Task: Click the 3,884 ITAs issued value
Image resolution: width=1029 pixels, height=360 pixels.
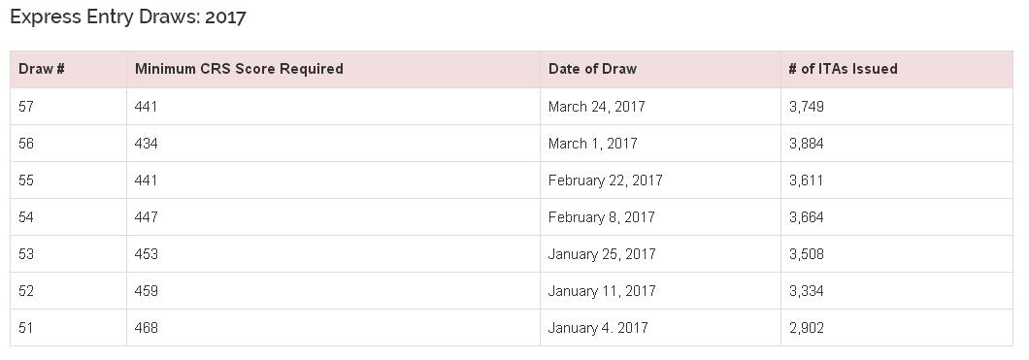Action: 807,143
